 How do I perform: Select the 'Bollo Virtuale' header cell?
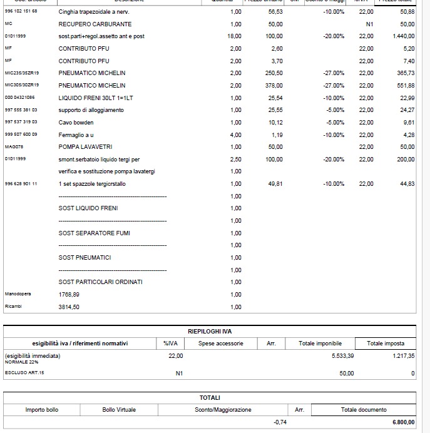(x=119, y=410)
